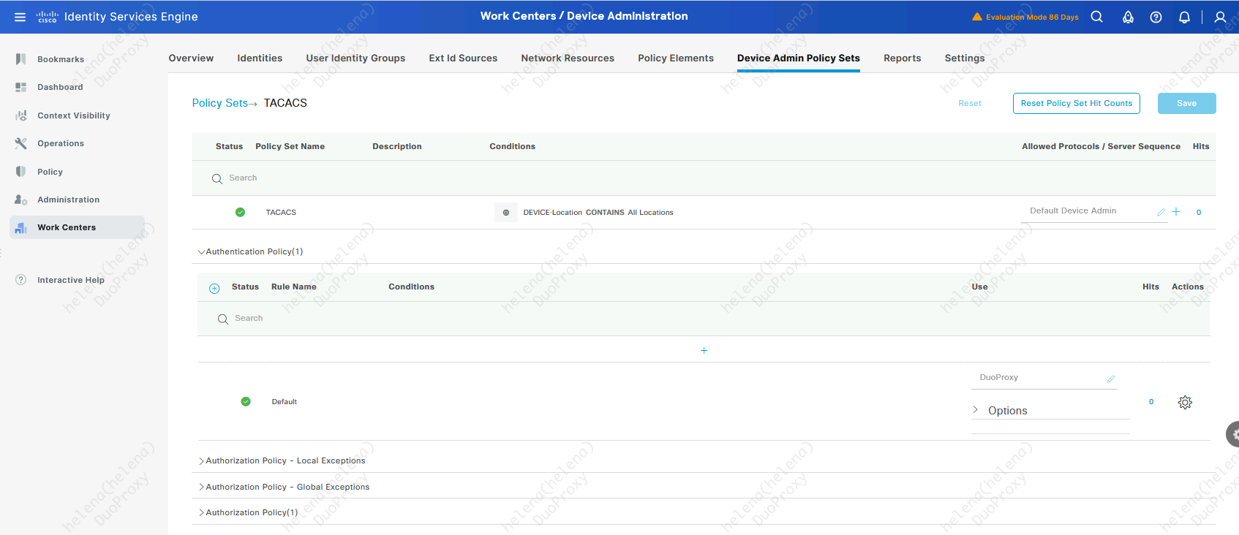
Task: Collapse the Authentication Policy section
Action: [202, 252]
